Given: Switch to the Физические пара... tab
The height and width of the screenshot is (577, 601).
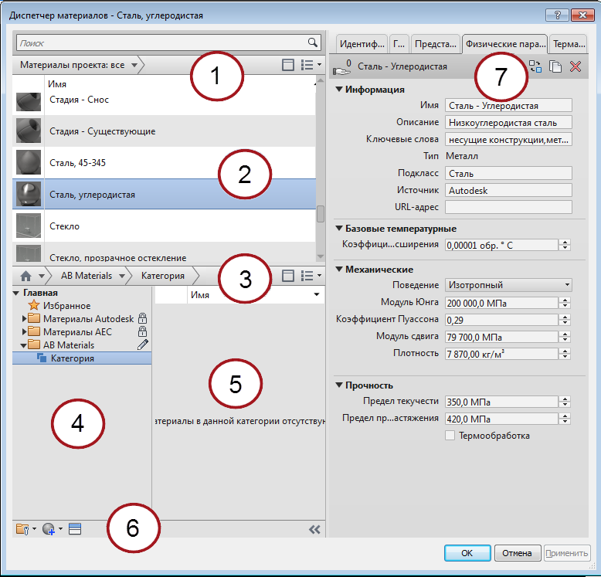Looking at the screenshot, I should point(505,44).
